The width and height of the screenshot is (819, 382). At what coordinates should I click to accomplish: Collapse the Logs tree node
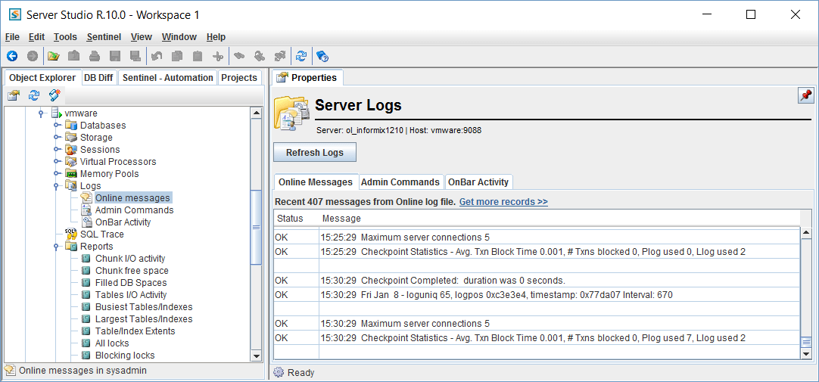(x=57, y=186)
